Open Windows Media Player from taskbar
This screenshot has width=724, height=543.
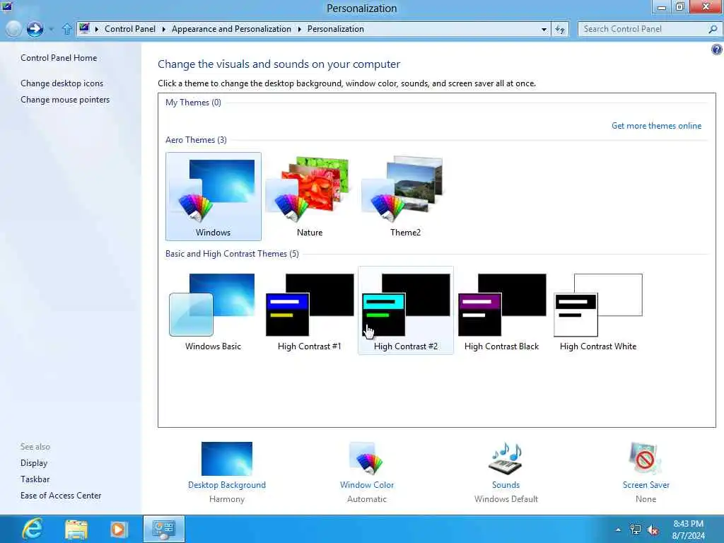pyautogui.click(x=119, y=529)
